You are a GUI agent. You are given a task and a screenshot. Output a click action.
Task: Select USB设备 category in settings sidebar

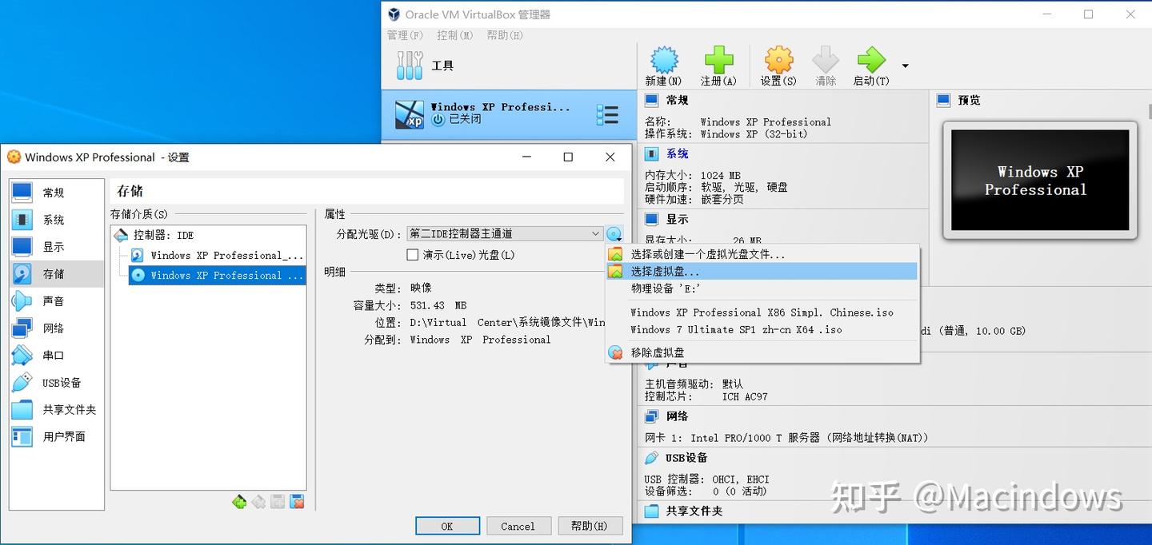[57, 383]
